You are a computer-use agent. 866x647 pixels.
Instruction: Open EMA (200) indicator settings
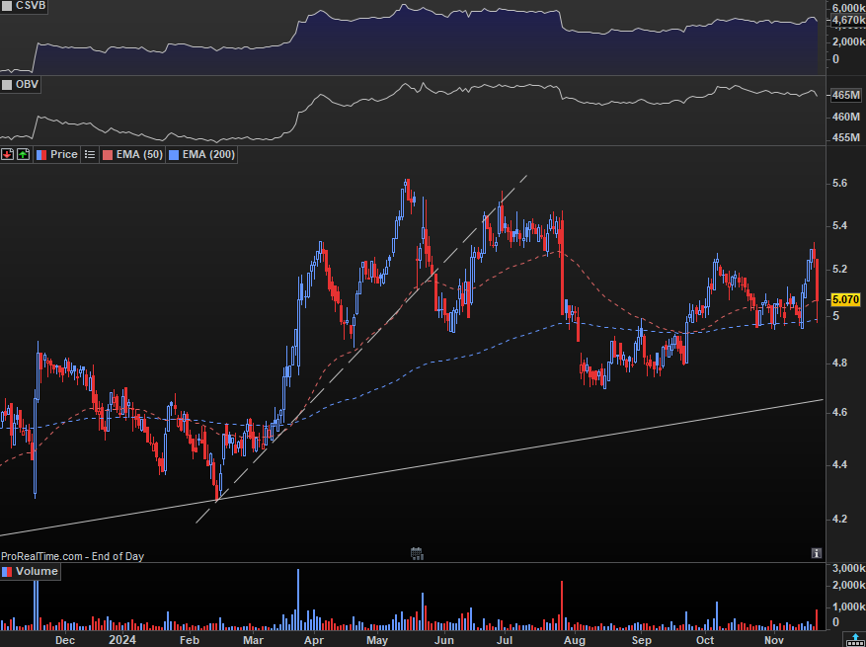click(208, 155)
